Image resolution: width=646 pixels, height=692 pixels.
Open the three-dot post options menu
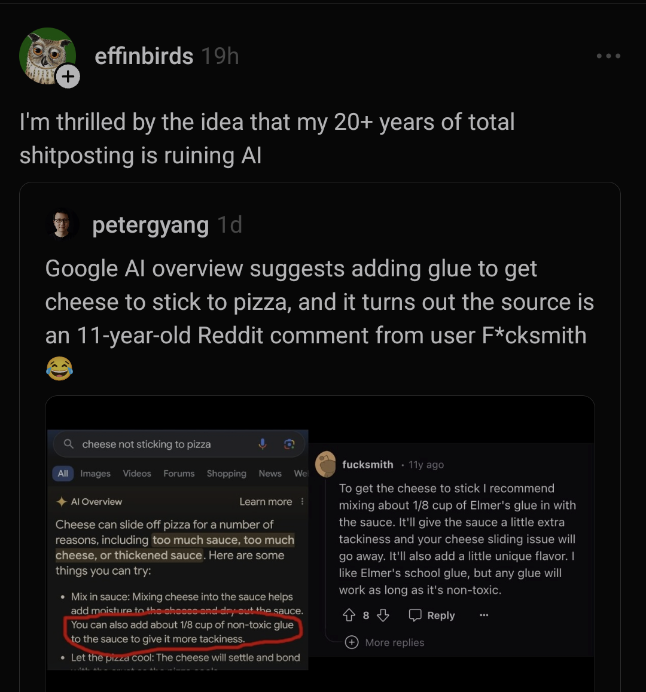[x=608, y=56]
